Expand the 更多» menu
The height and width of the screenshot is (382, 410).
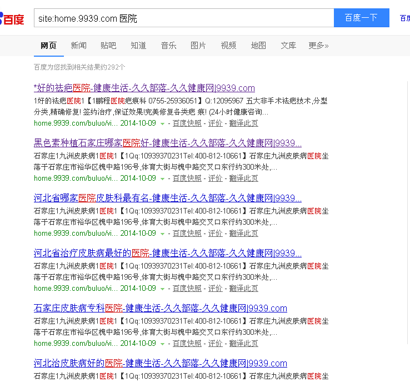[x=318, y=46]
